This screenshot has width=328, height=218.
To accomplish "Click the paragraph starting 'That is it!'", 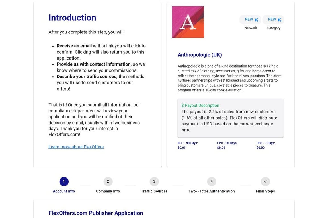I will pos(94,120).
